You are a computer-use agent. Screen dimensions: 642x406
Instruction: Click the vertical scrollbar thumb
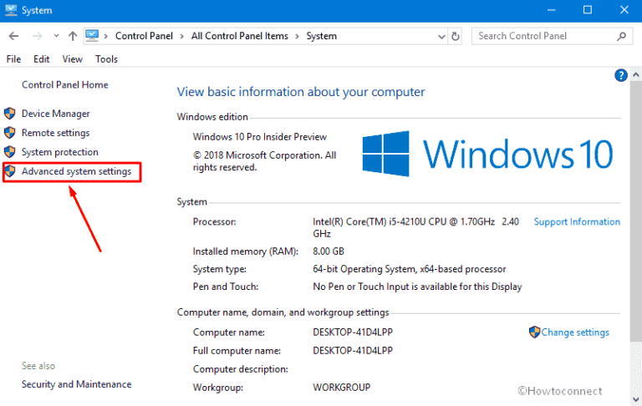(635, 211)
